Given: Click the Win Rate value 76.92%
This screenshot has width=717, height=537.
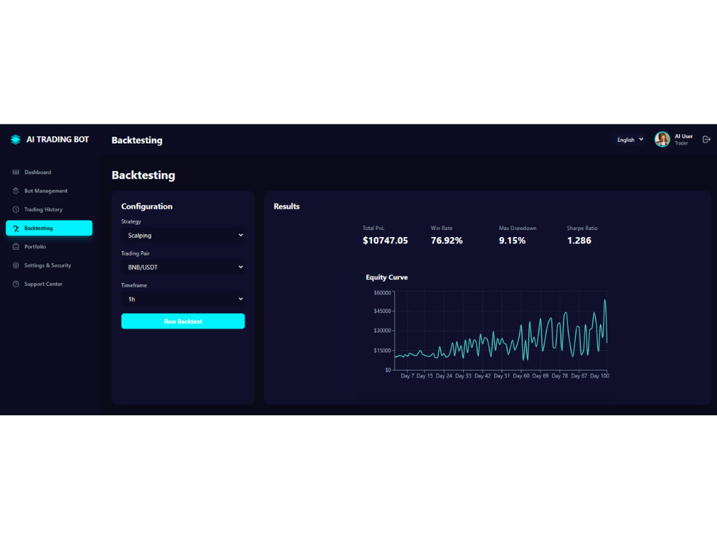Looking at the screenshot, I should click(447, 241).
